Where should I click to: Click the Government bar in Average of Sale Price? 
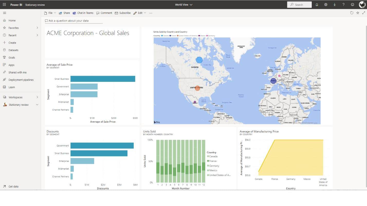pyautogui.click(x=84, y=86)
